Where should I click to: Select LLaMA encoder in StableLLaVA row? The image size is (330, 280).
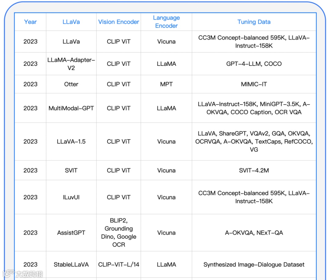pos(166,264)
